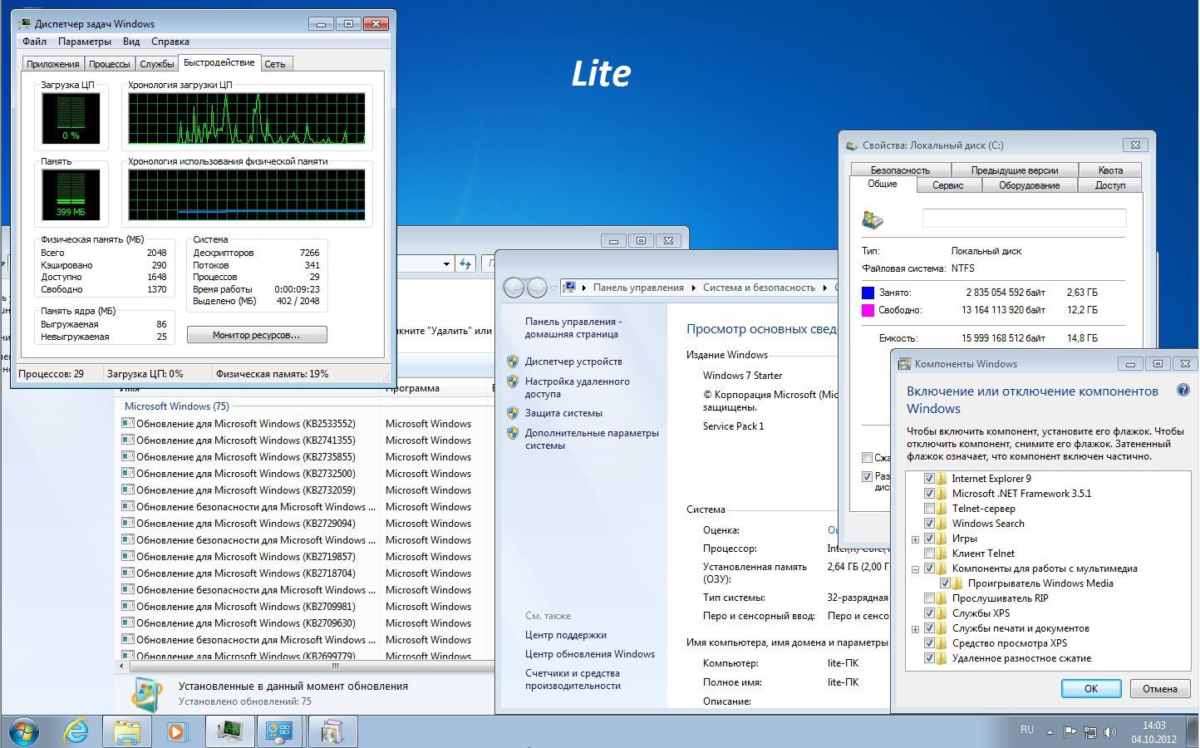This screenshot has width=1200, height=748.
Task: Enable the Telnet-сервер checkbox
Action: click(929, 509)
